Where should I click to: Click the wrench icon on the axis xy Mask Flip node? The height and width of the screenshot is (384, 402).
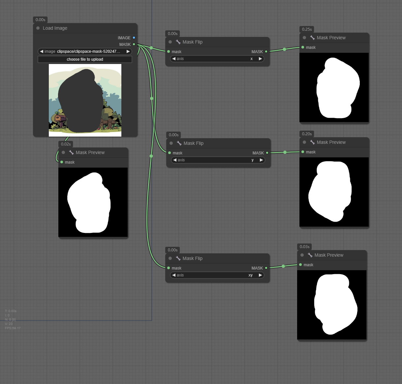178,258
